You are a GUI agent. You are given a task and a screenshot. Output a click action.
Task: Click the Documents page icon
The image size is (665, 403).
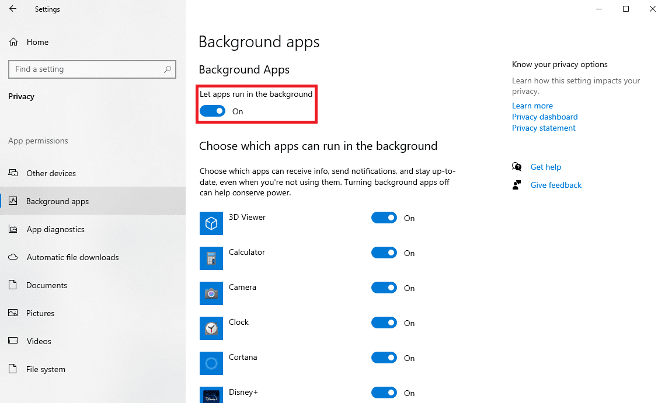click(x=13, y=285)
